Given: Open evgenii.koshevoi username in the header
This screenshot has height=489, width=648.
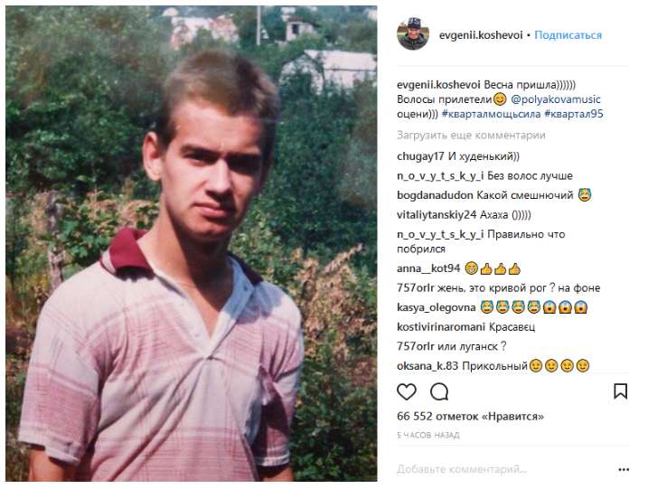Looking at the screenshot, I should 481,35.
